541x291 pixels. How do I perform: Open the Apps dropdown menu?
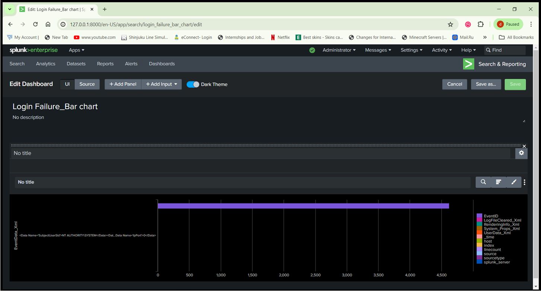coord(77,50)
